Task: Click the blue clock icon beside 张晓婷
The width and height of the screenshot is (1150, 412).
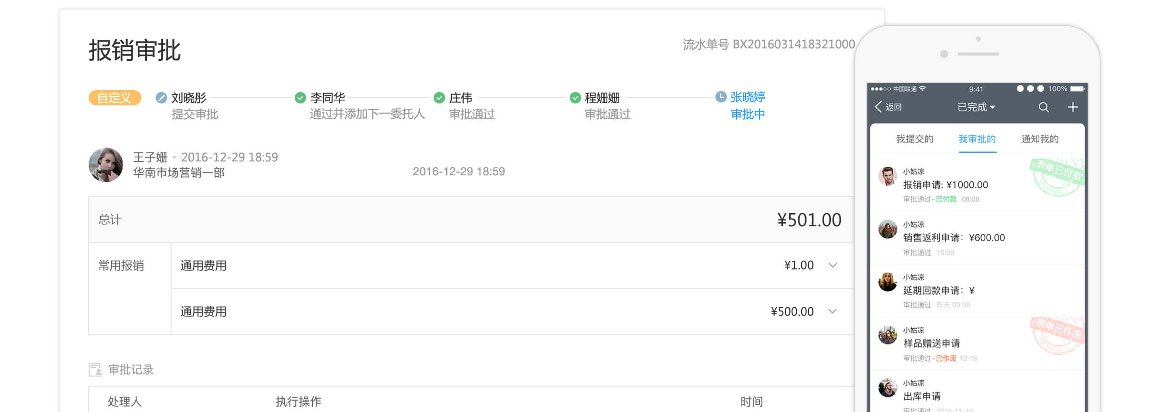Action: point(721,97)
